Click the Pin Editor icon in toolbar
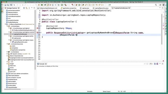This screenshot has width=168, height=94. tap(110, 5)
